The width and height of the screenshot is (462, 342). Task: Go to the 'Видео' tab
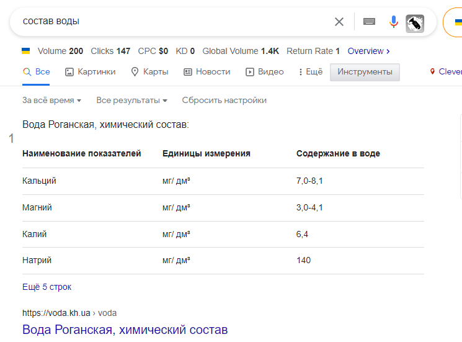click(x=265, y=72)
